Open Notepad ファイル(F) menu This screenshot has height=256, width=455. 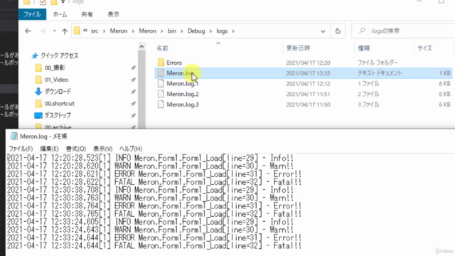[x=21, y=149]
